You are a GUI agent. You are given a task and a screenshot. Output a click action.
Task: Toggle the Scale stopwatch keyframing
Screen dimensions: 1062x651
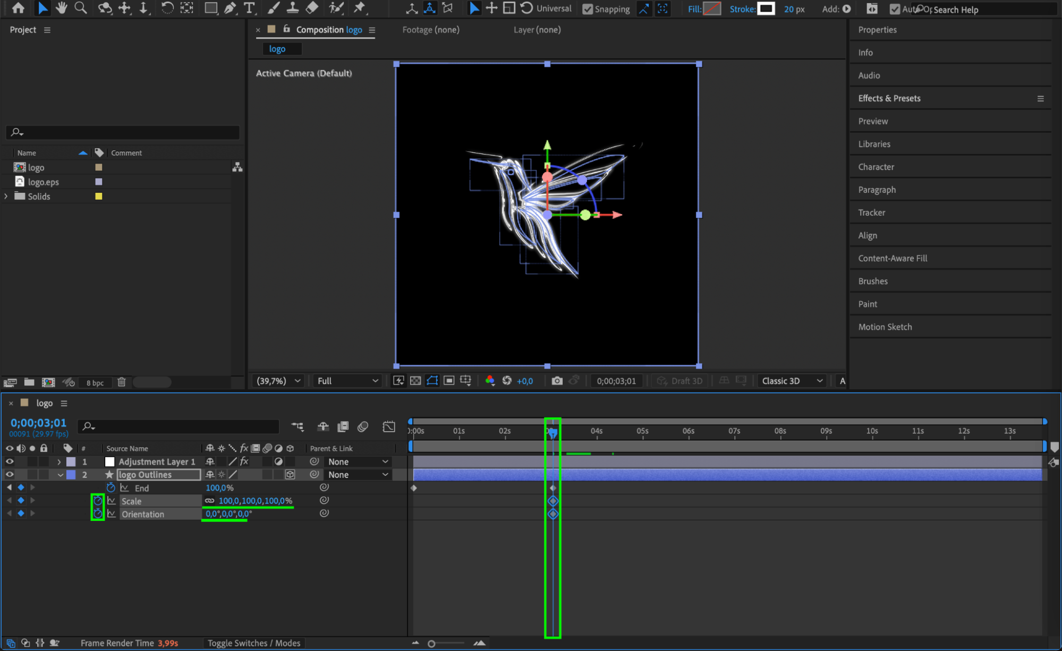click(x=98, y=501)
